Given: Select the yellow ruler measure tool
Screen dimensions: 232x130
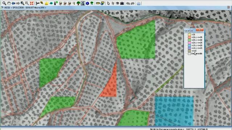Looking at the screenshot, I should pyautogui.click(x=98, y=3).
